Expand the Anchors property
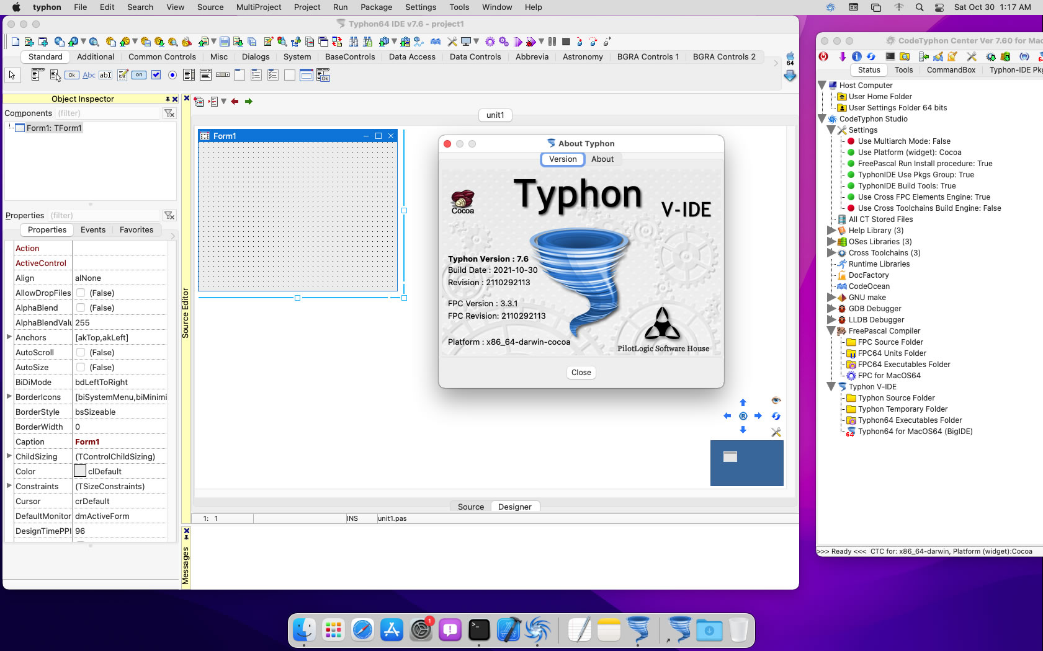 click(9, 337)
